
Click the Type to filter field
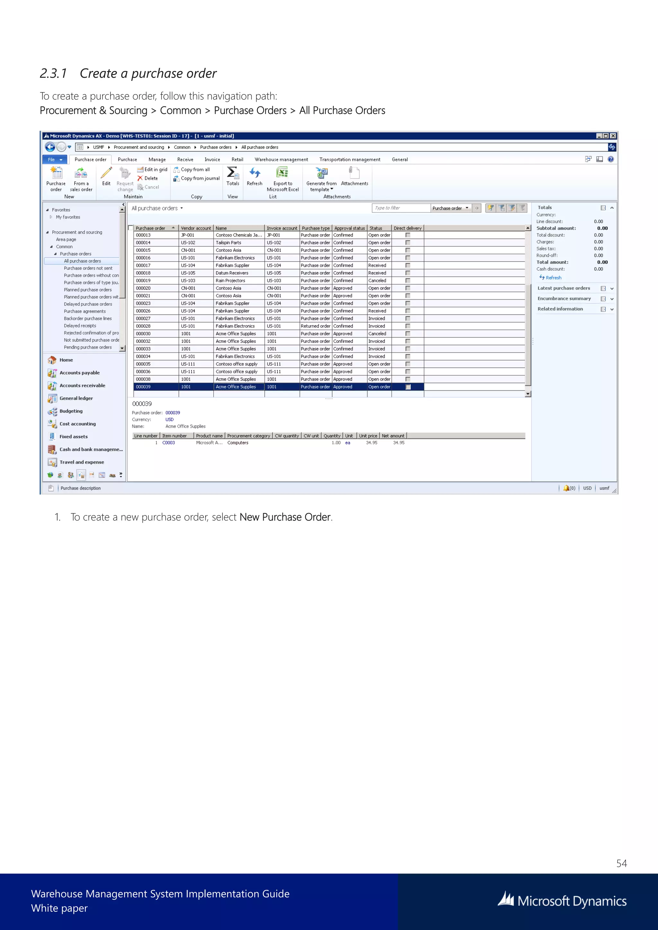click(401, 208)
